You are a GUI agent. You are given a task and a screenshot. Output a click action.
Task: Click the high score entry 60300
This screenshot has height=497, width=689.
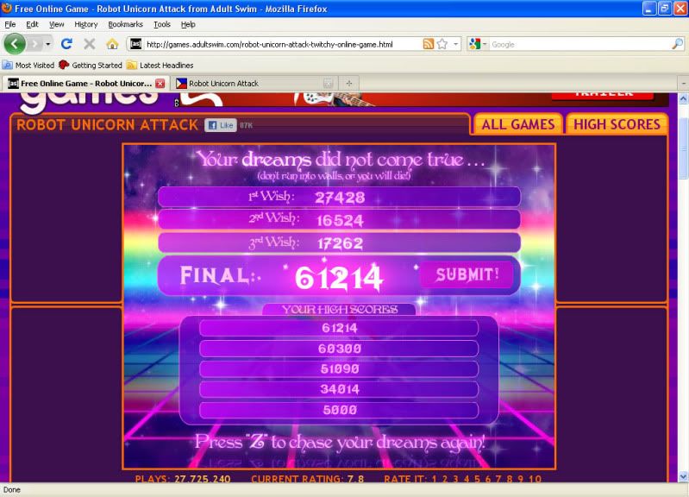tap(339, 349)
